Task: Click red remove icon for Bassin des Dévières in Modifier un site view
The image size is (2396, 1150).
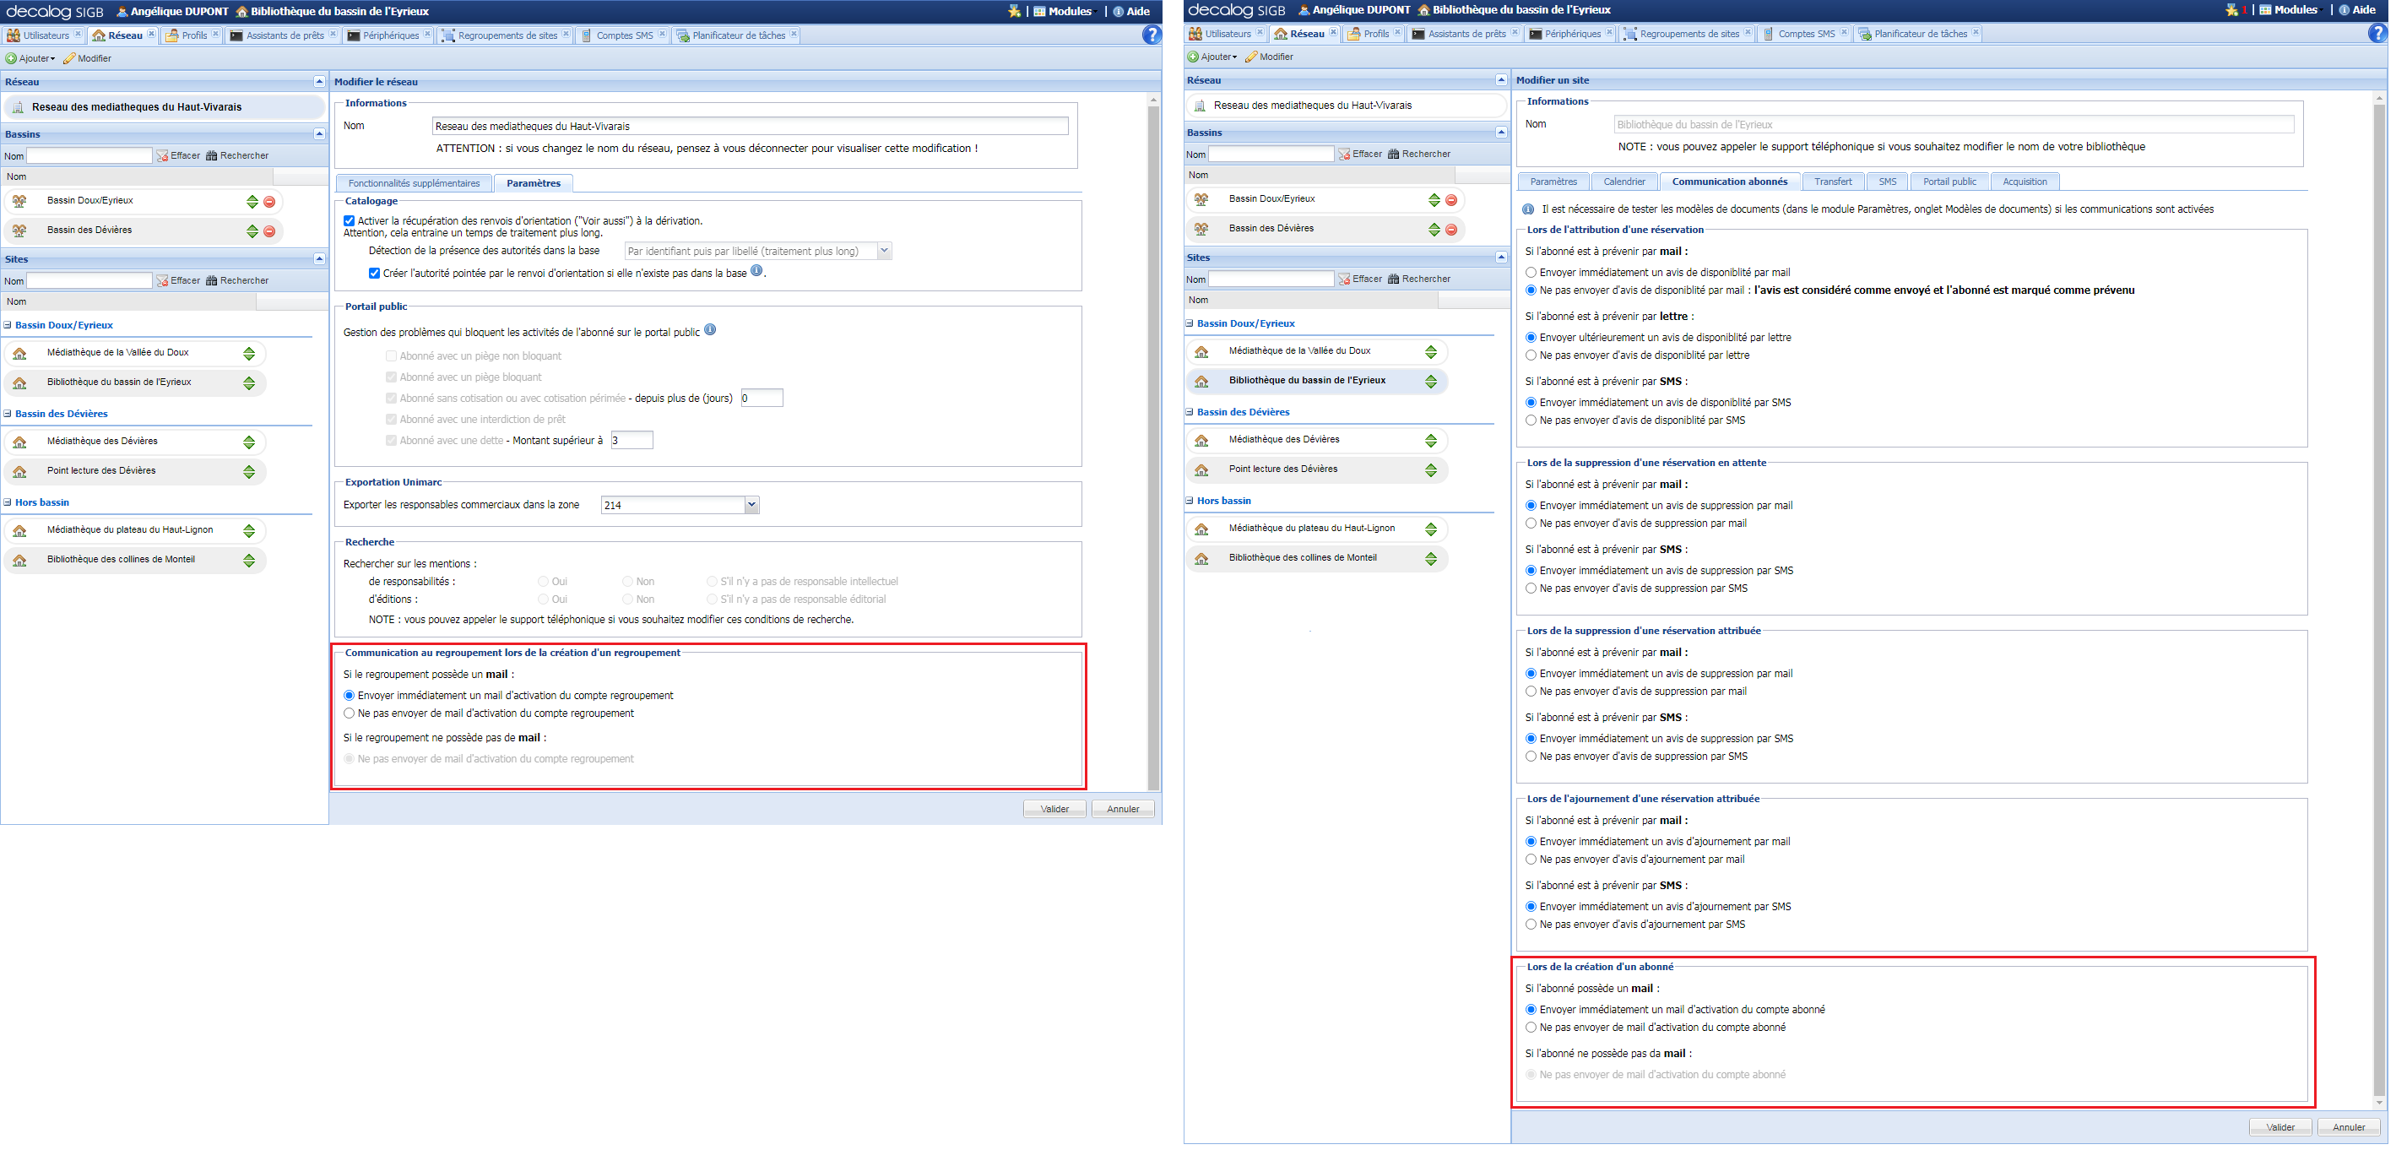Action: click(1451, 230)
